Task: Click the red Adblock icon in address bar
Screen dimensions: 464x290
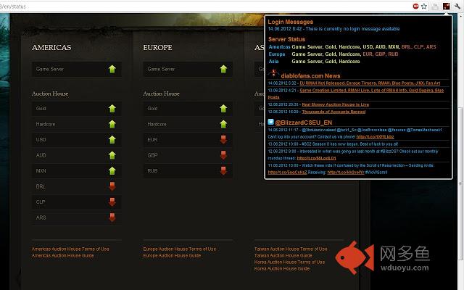Action: 415,6
